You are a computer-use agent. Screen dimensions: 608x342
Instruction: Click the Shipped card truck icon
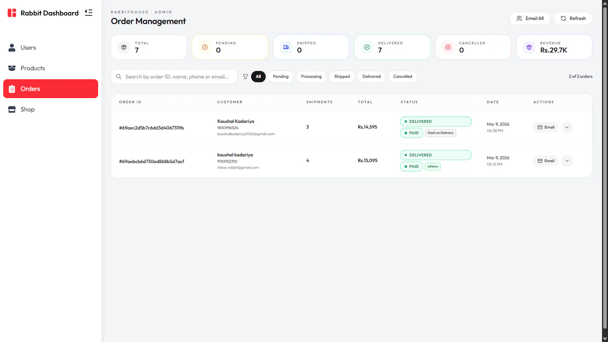(286, 47)
